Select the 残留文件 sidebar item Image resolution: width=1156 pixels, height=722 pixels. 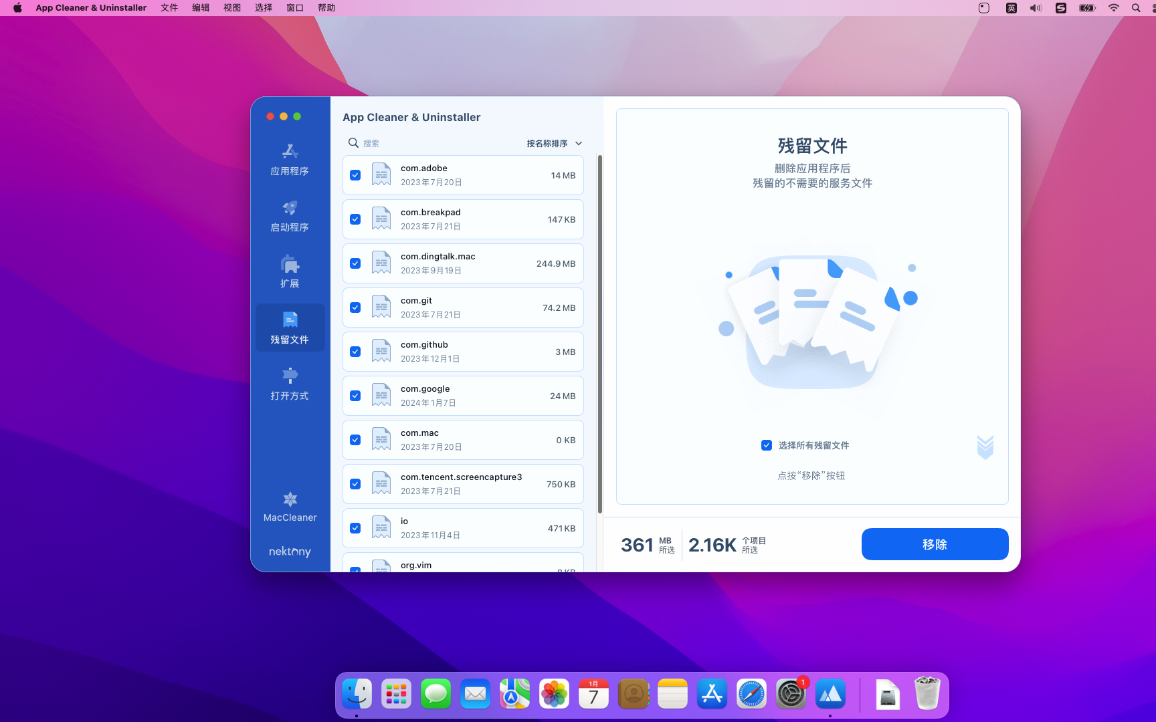click(290, 328)
